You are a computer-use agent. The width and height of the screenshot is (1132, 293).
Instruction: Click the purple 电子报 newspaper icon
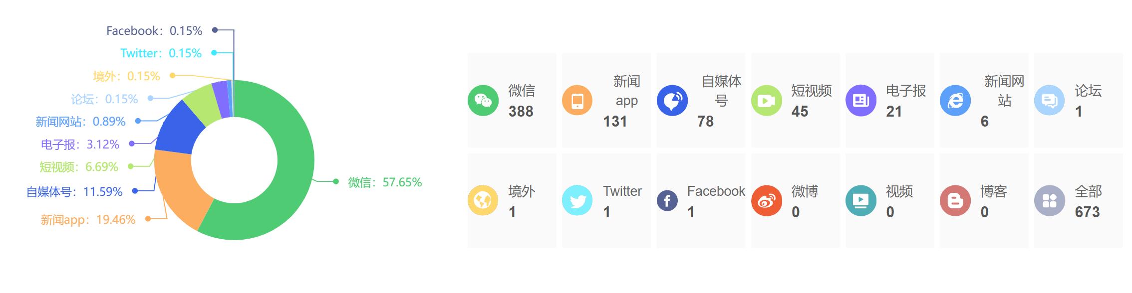(x=860, y=101)
